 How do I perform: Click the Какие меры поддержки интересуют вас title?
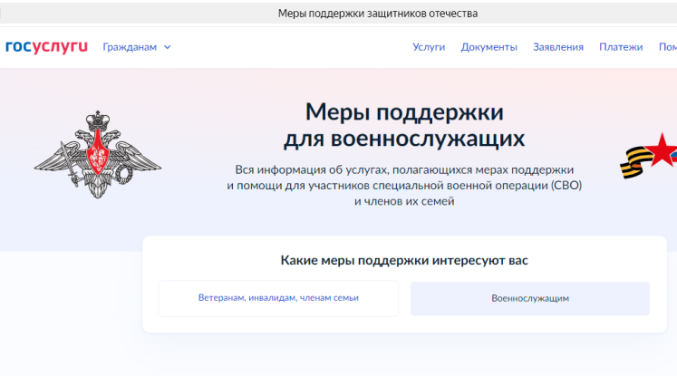click(x=404, y=261)
